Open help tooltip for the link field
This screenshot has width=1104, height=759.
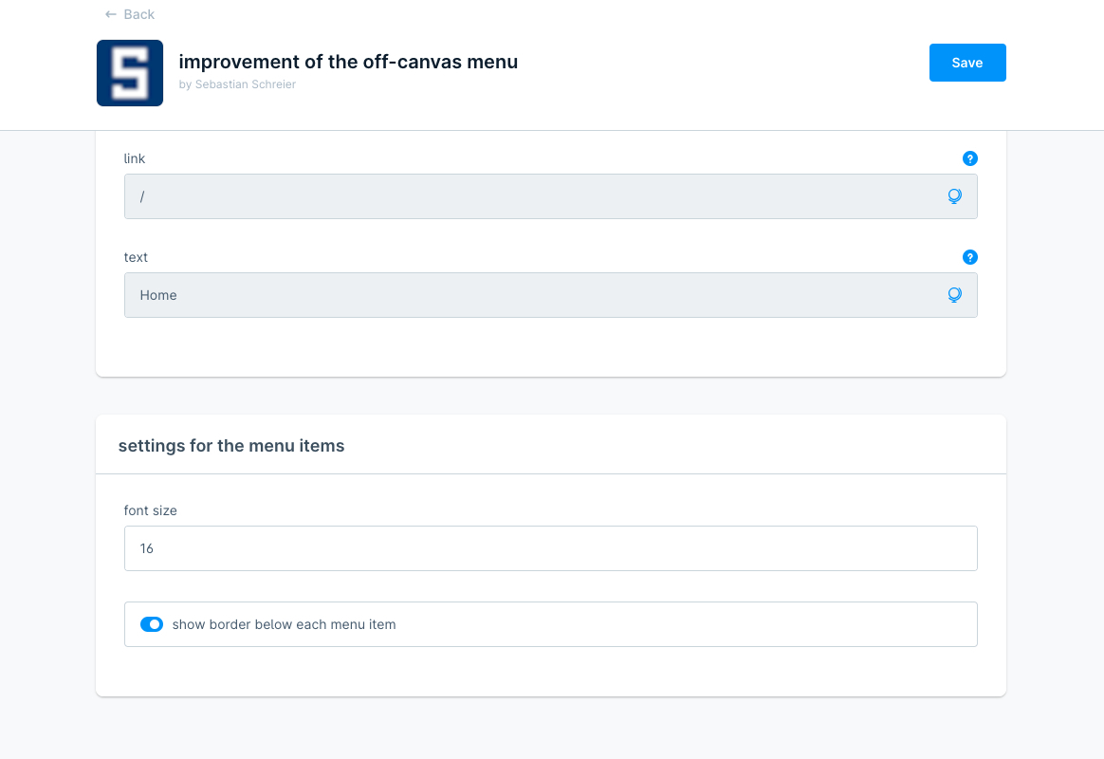[x=969, y=158]
